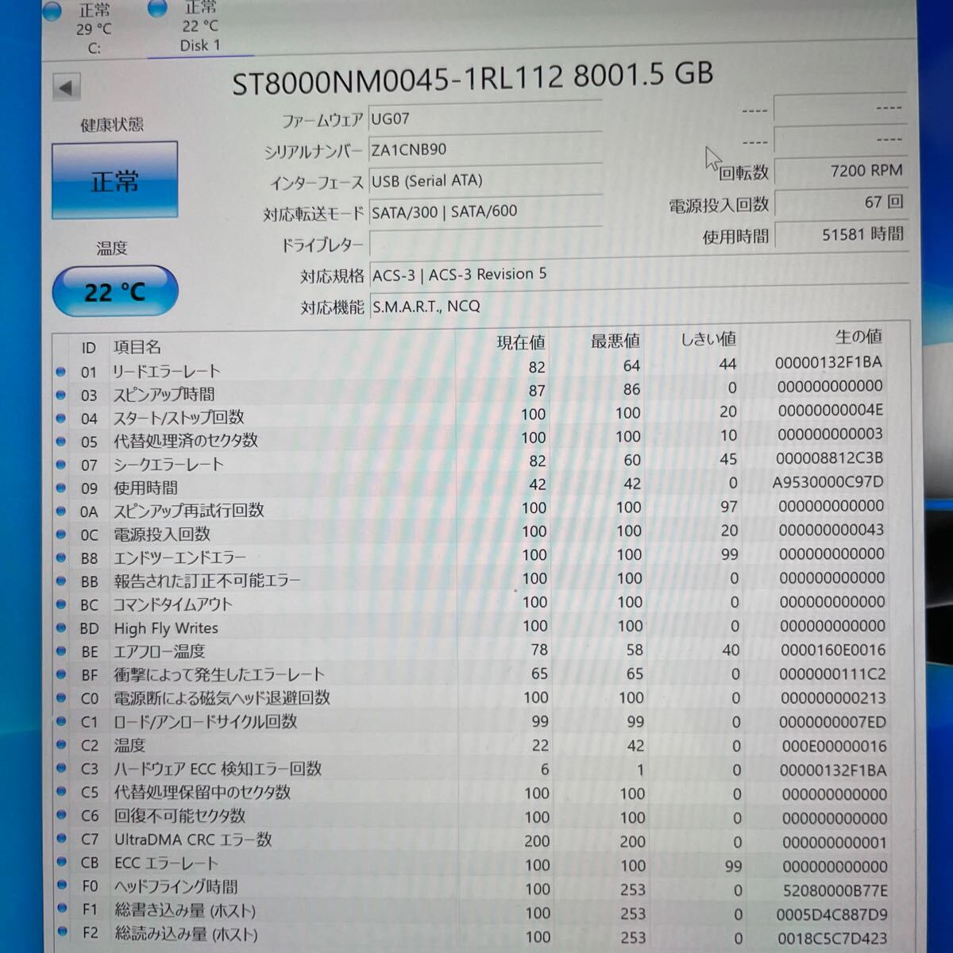Click the status dot for row 0A スピンアップ再試行回数
The image size is (953, 953).
61,511
